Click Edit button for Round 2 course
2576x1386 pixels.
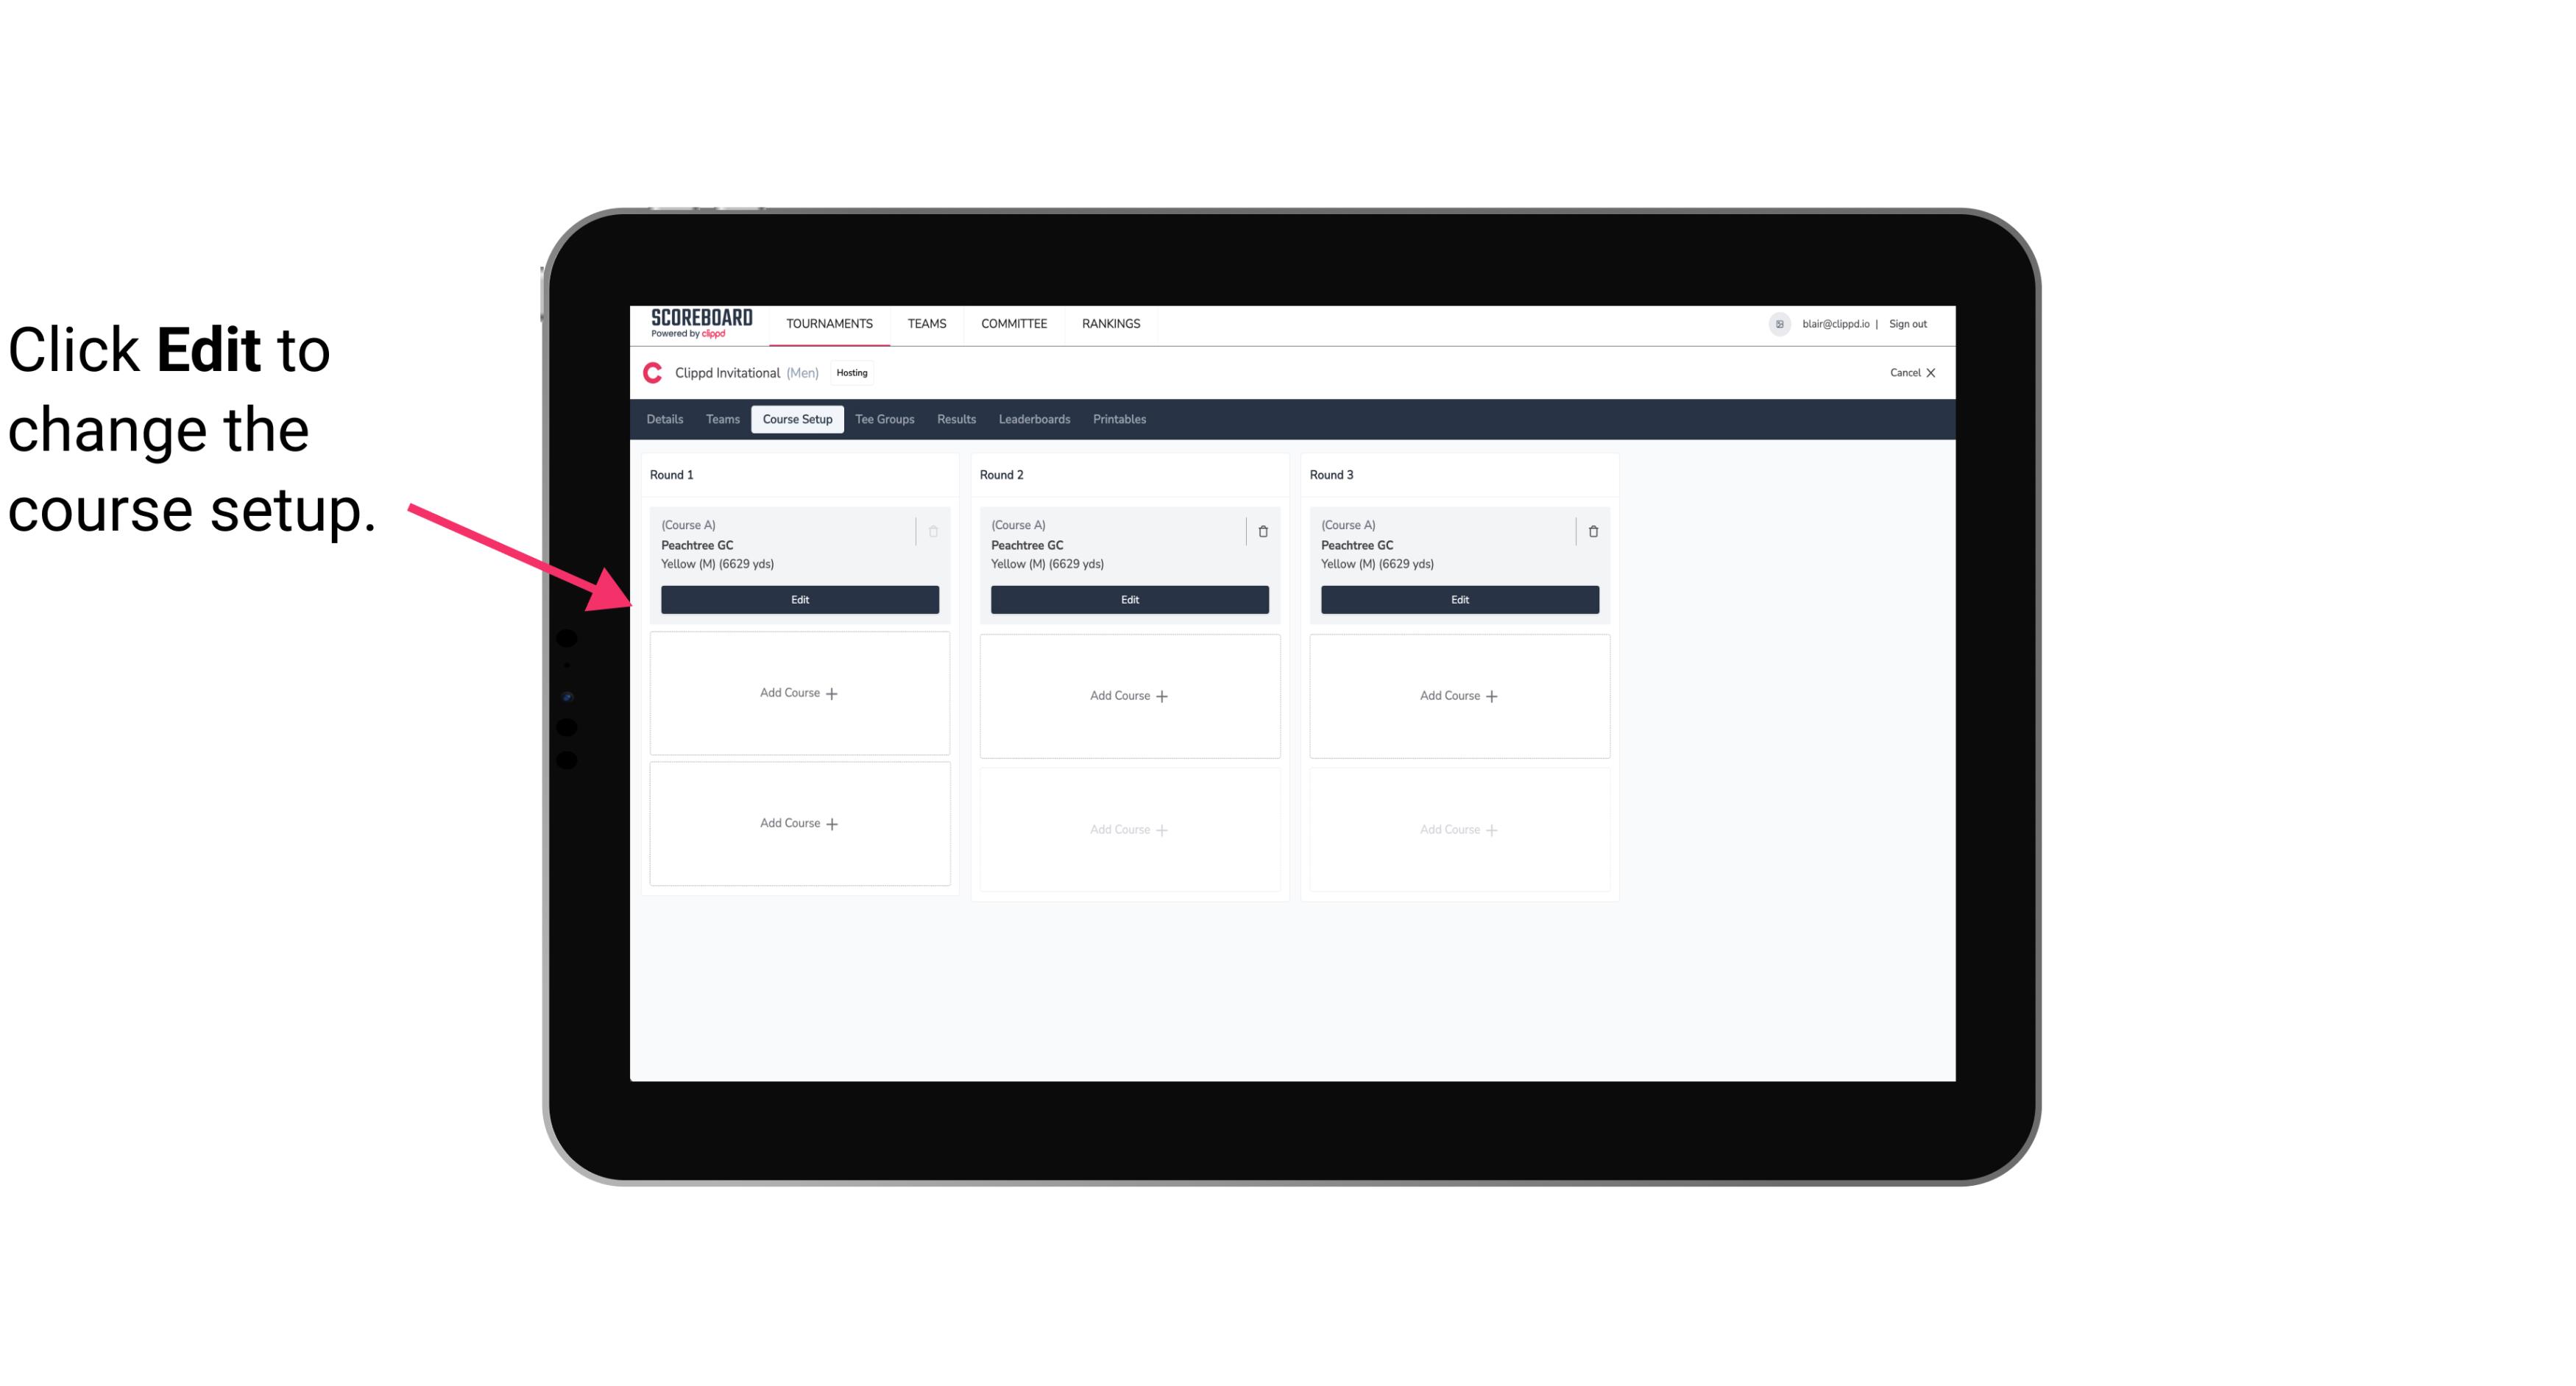coord(1128,598)
